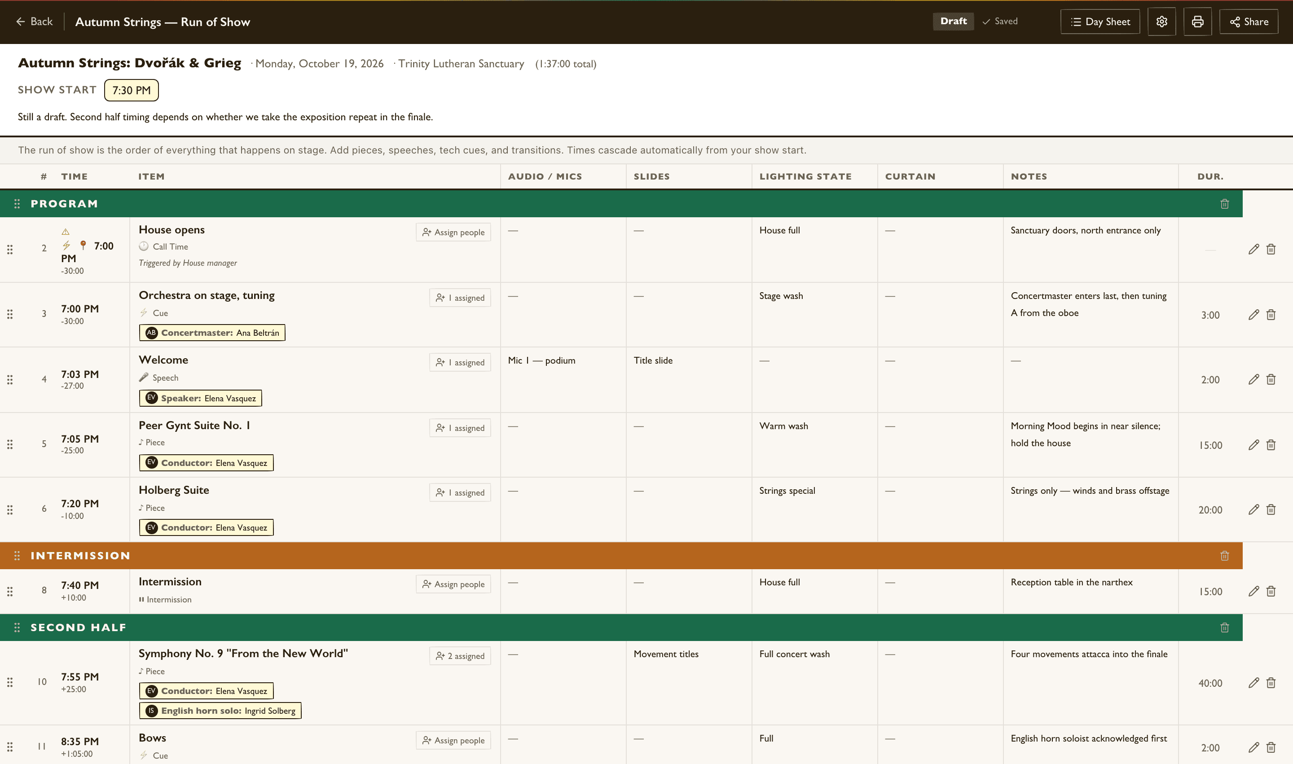Click the Holberg Suite item title
Viewport: 1293px width, 764px height.
(x=174, y=490)
